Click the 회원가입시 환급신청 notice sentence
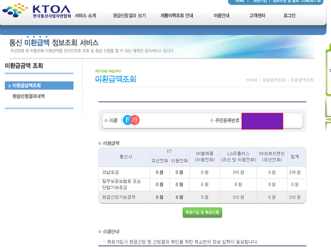 point(183,242)
